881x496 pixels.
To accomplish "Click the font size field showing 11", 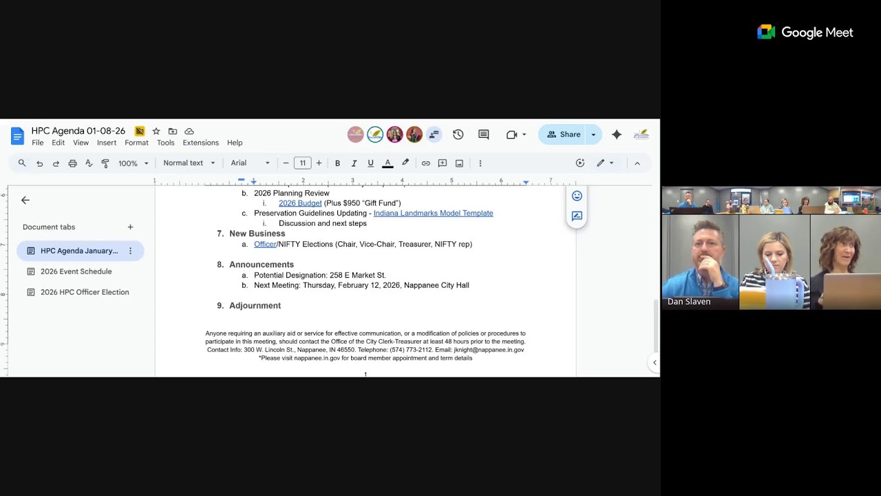I will (302, 163).
